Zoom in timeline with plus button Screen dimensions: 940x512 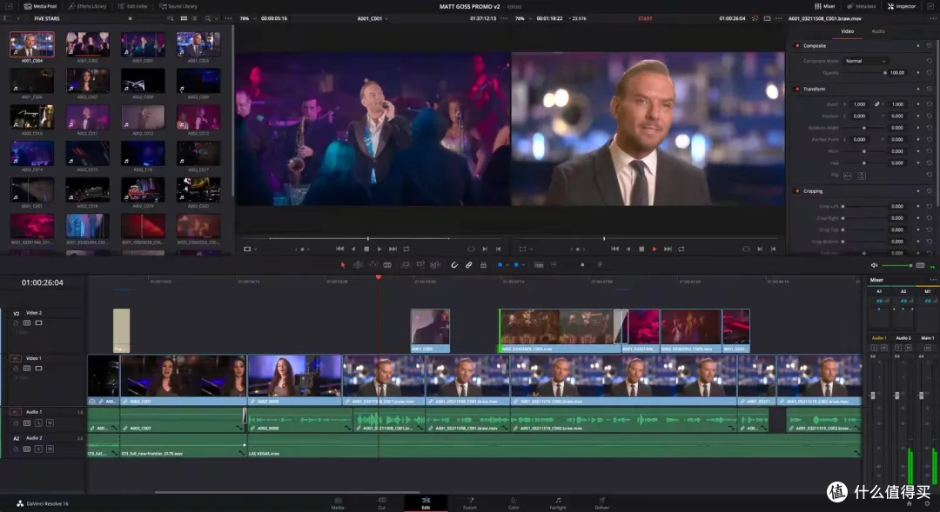coord(600,264)
